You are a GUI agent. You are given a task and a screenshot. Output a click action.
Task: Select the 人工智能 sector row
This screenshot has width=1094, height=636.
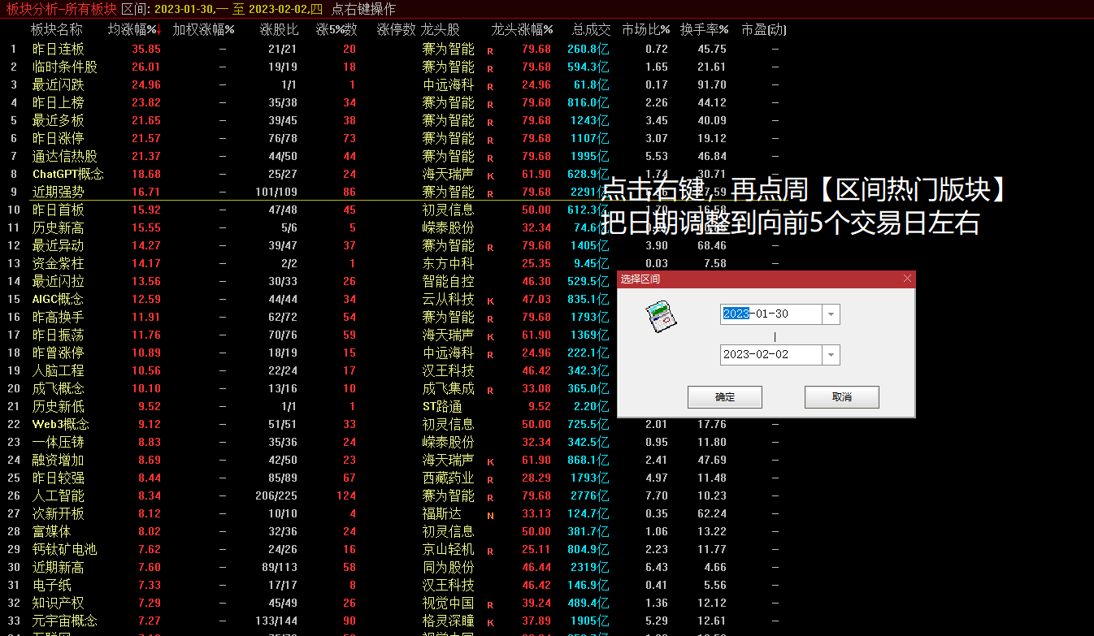tap(58, 495)
